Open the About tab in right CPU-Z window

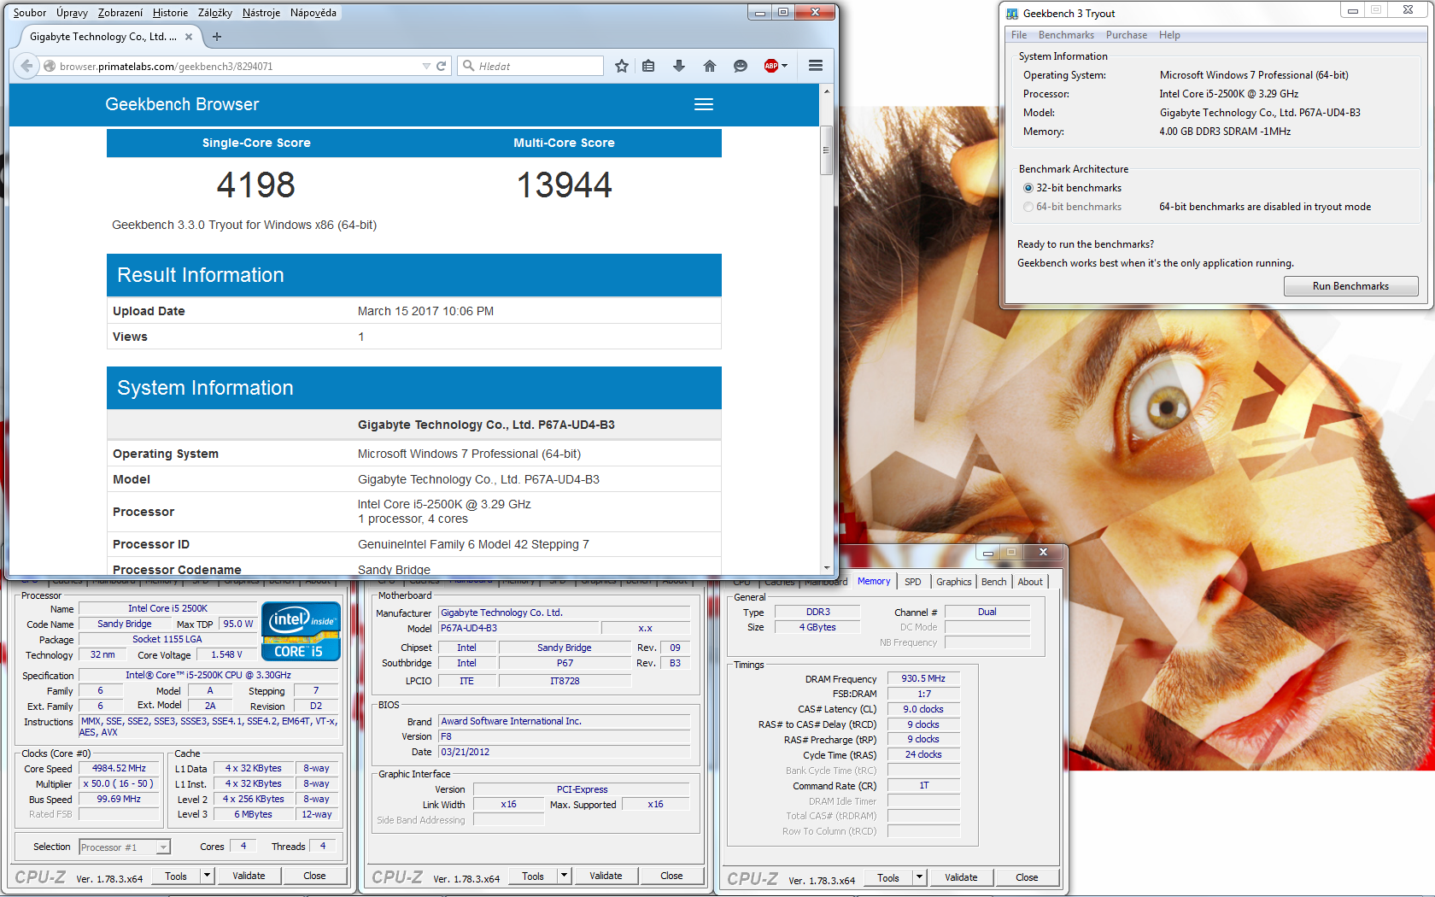1030,582
